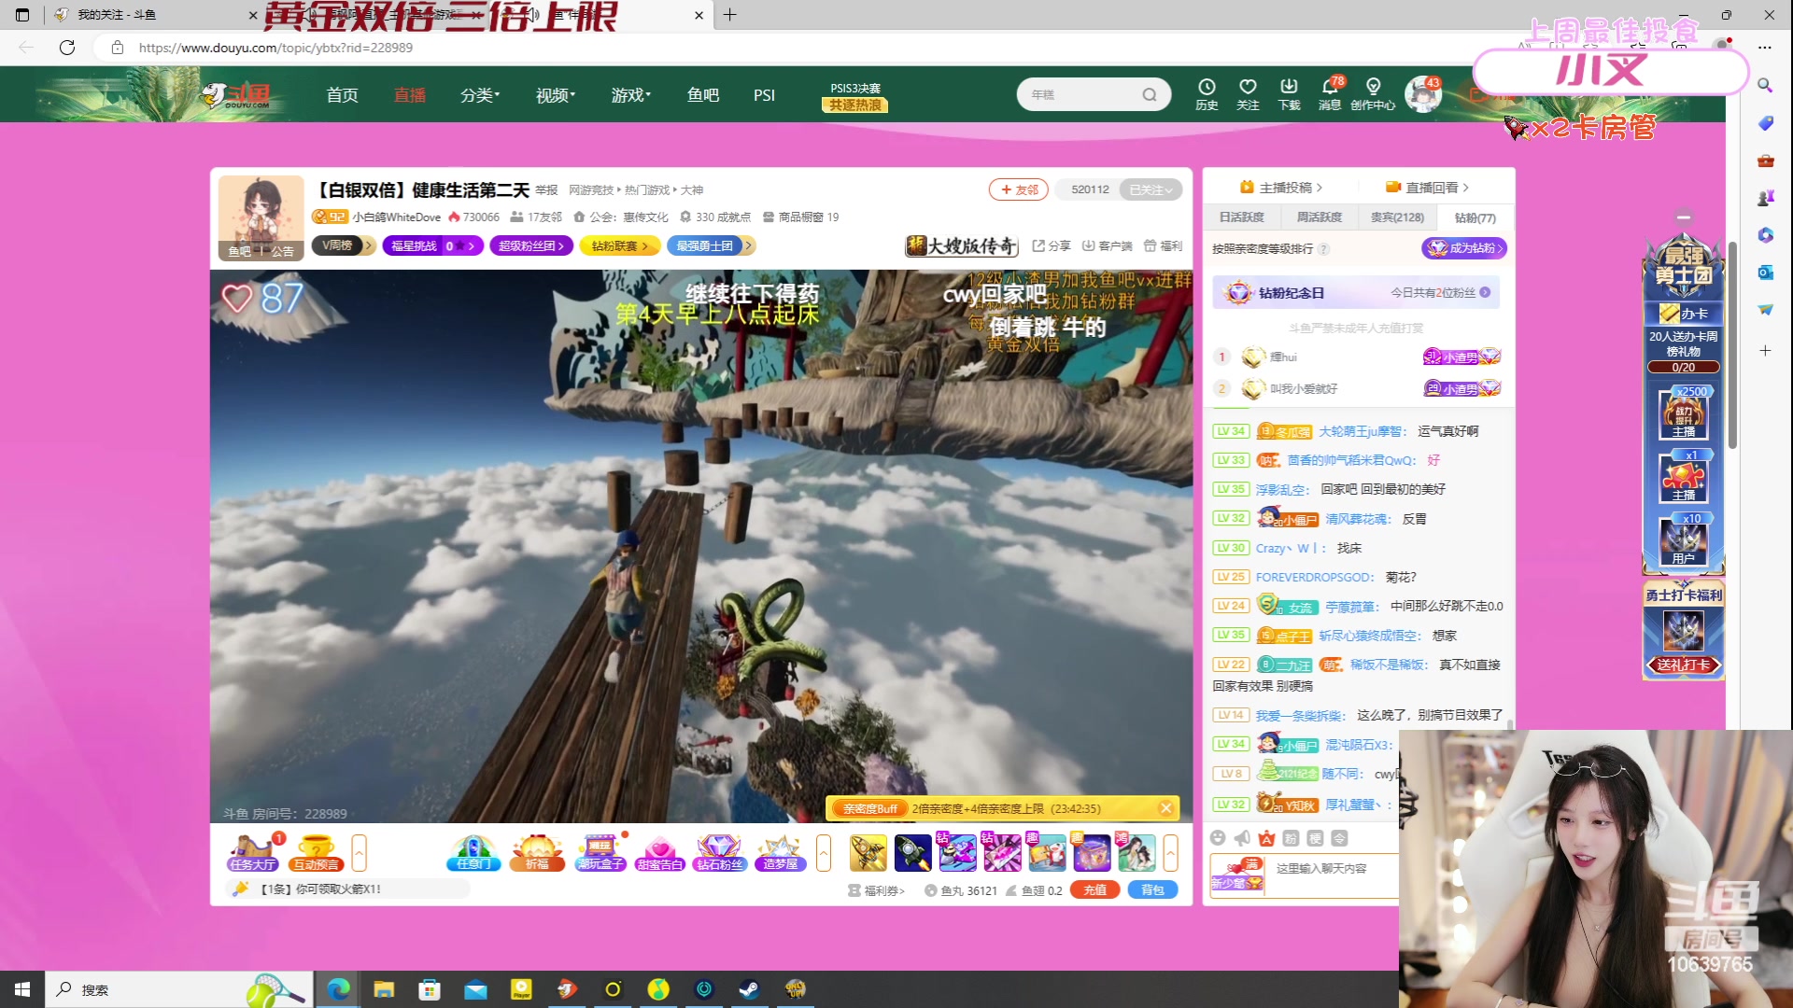Viewport: 1793px width, 1008px height.
Task: Collapse the 最强勇士团 side widget
Action: click(1684, 217)
